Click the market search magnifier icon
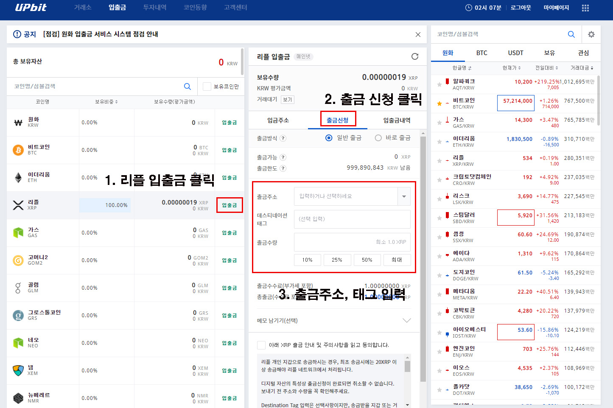The height and width of the screenshot is (408, 613). pos(571,34)
